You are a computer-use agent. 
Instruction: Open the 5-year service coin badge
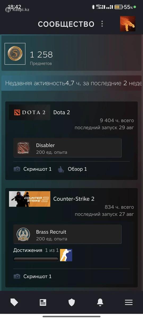tap(15, 54)
